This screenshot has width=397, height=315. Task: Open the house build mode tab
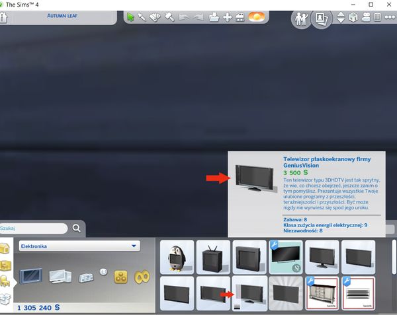[x=5, y=248]
